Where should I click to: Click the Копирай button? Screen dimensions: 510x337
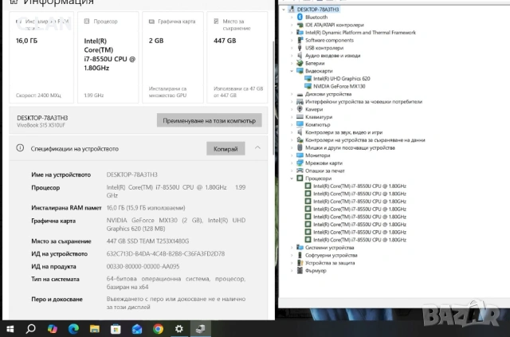pos(226,149)
